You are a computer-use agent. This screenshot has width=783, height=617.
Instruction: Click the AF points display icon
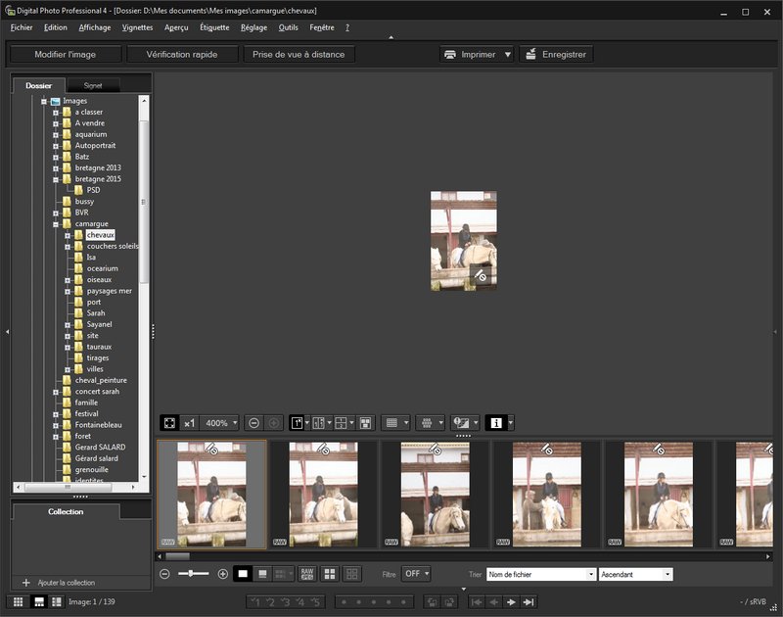click(x=427, y=423)
